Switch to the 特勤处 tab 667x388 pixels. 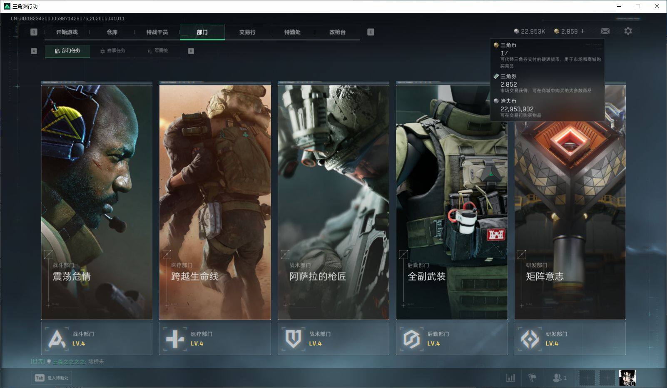coord(292,32)
